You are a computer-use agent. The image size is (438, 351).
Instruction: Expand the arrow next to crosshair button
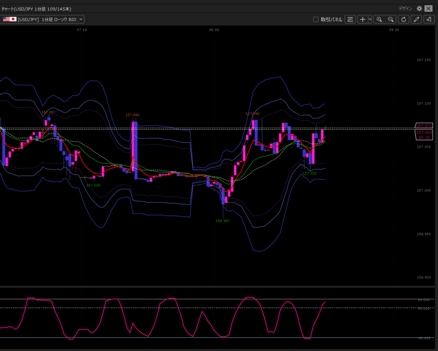click(x=370, y=19)
